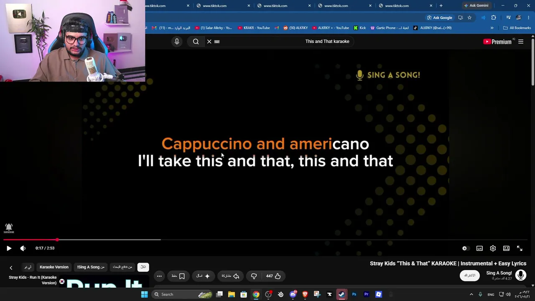
Task: Expand hidden bookmarks with double chevron
Action: [492, 28]
